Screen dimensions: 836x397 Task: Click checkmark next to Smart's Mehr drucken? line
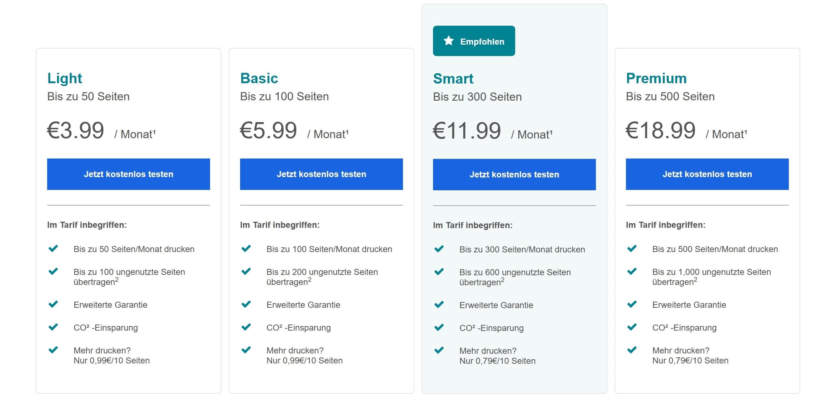[x=439, y=350]
